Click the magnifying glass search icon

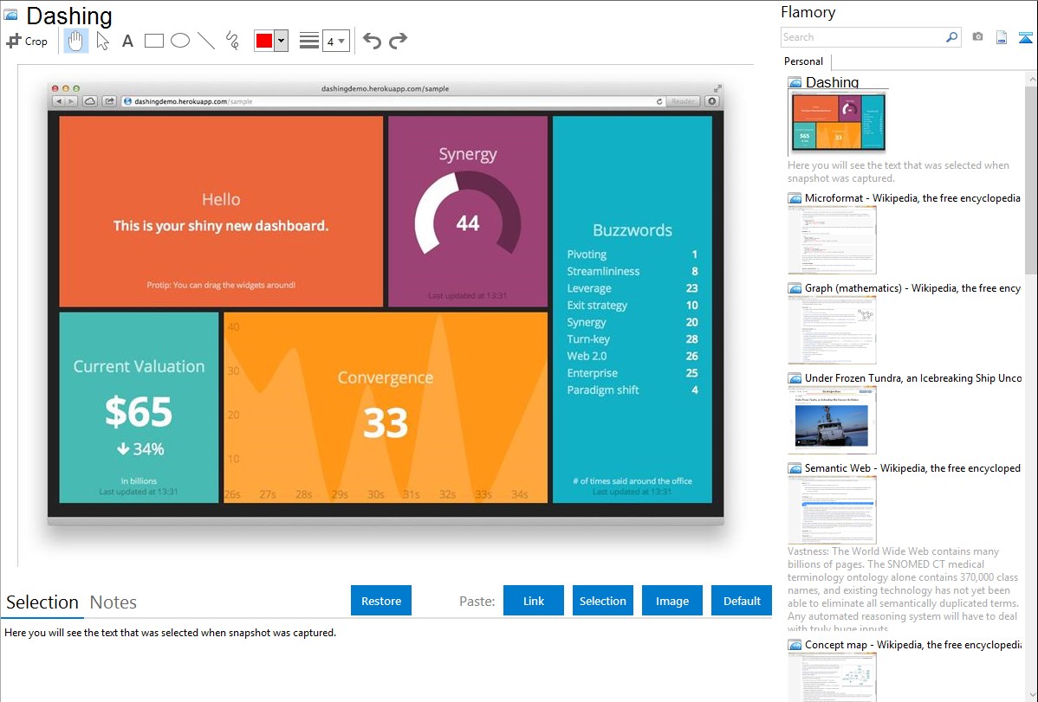point(952,37)
